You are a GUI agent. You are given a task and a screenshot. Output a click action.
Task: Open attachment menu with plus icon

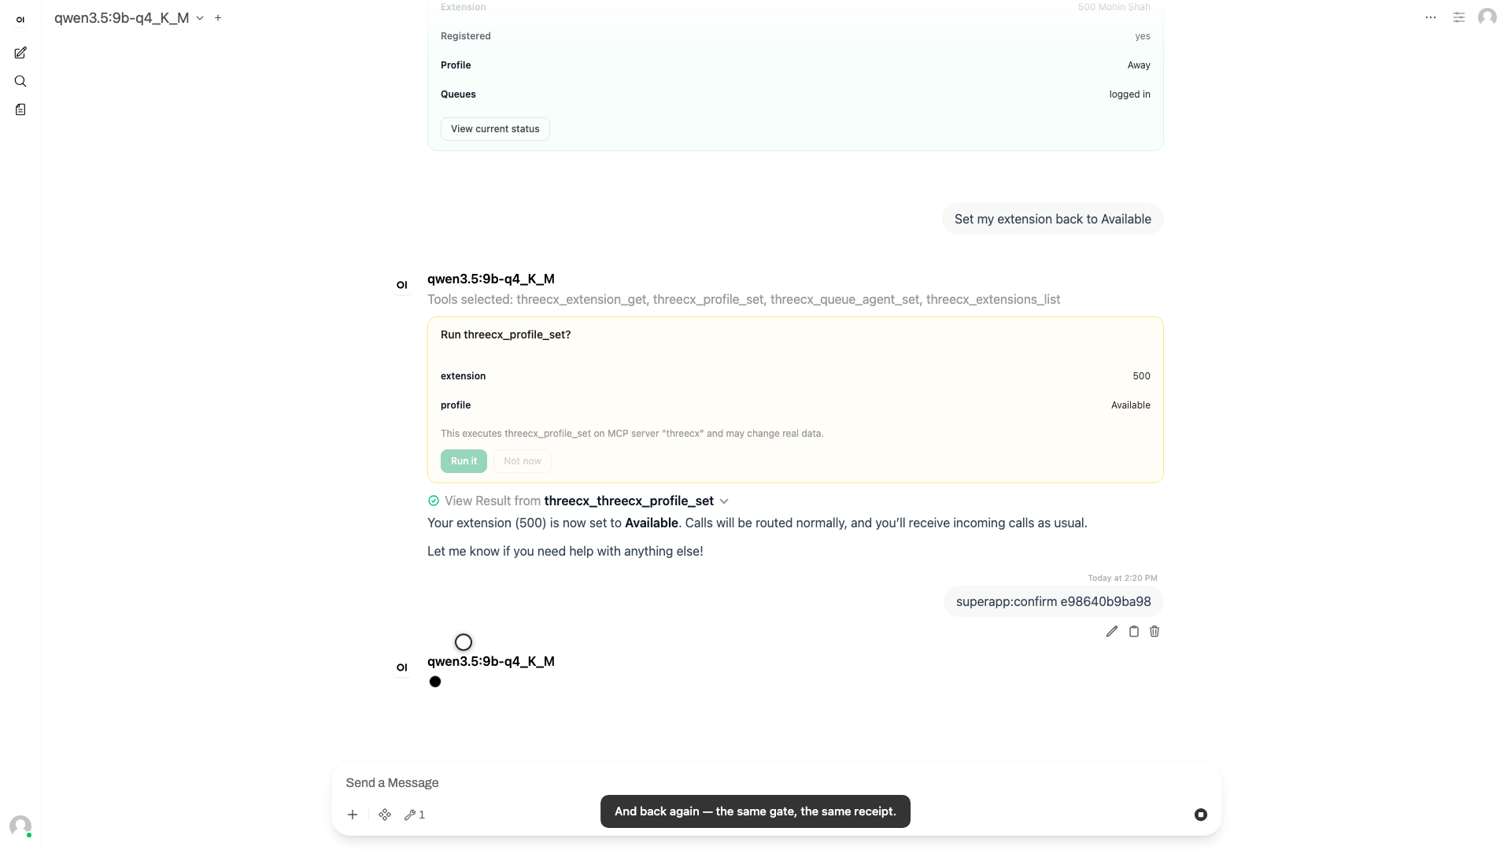(x=353, y=815)
